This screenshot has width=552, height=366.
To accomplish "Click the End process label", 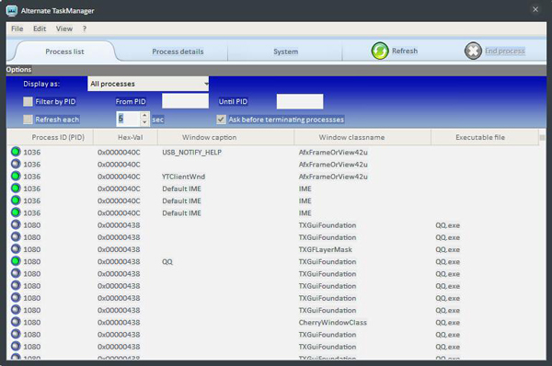I will [x=505, y=51].
